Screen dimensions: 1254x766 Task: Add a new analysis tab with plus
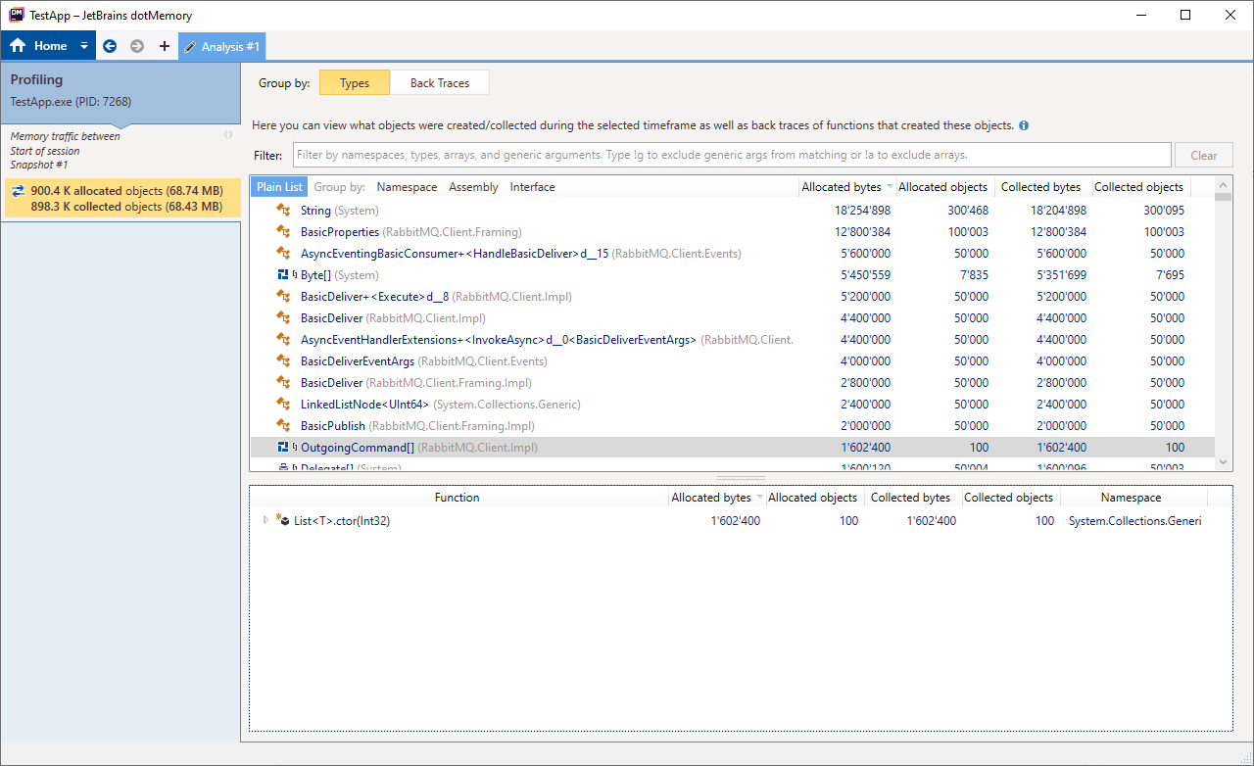[164, 46]
